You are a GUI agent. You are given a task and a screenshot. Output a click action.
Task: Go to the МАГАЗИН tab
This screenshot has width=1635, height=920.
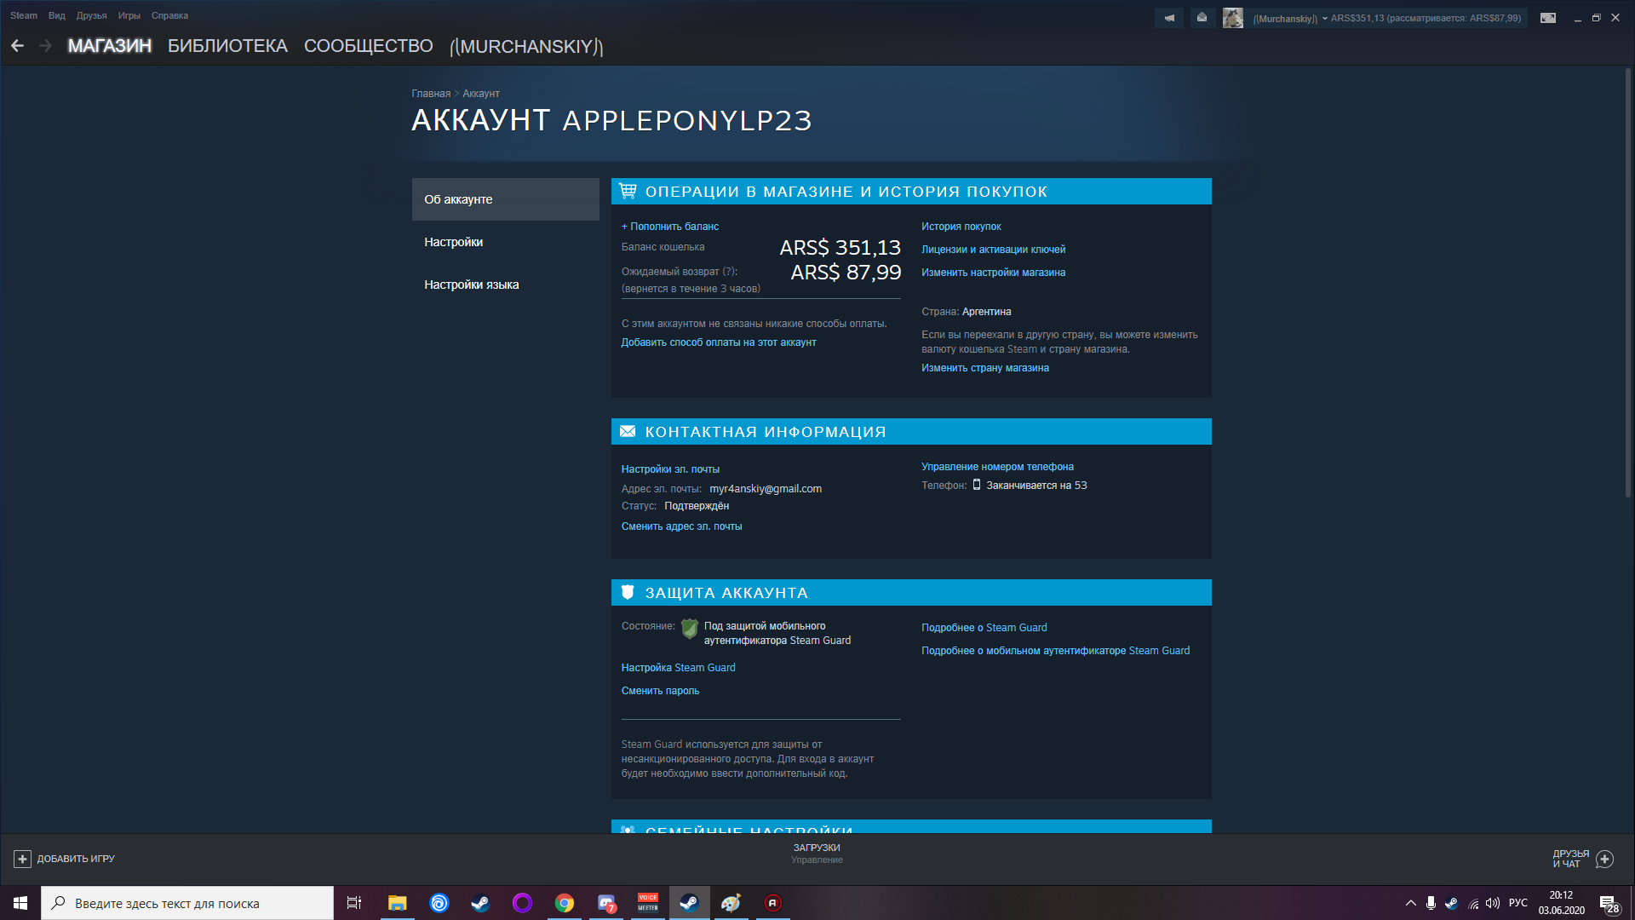[x=110, y=46]
